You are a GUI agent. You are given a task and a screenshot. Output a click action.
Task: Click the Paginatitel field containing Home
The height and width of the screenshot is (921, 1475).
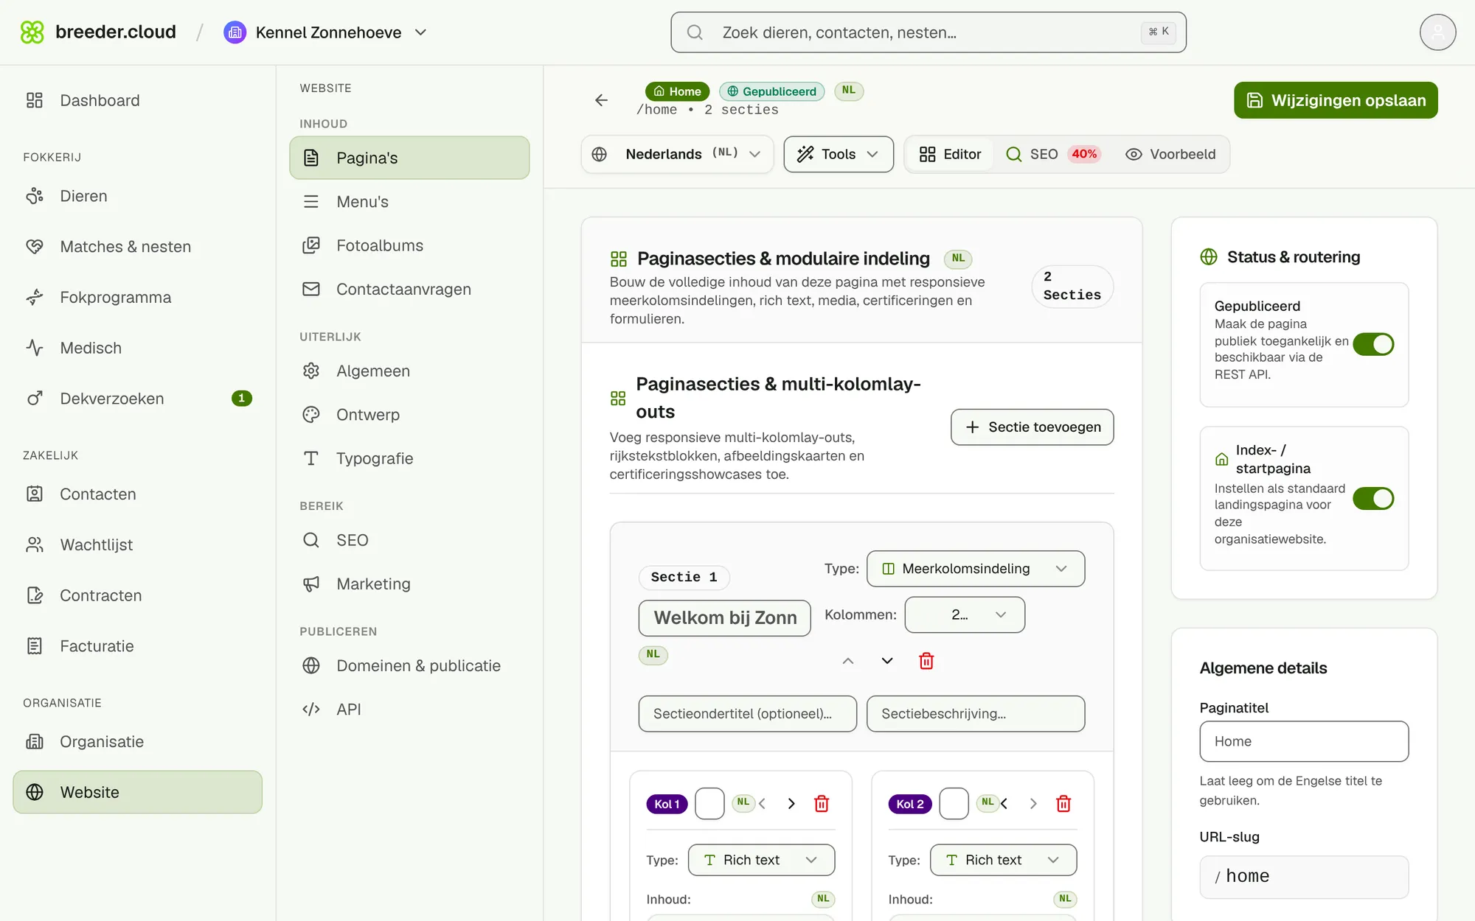pos(1304,741)
